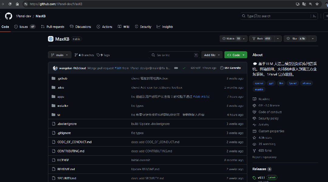Switch to the Code tab
The width and height of the screenshot is (328, 182).
tap(5, 27)
